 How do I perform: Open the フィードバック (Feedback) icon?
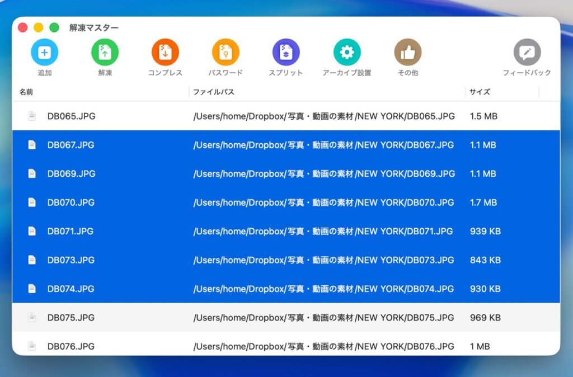[x=527, y=53]
